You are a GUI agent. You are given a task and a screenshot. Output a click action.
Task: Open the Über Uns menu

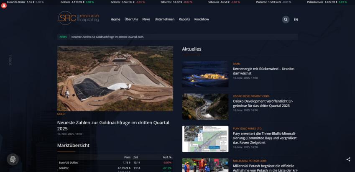[x=131, y=19]
